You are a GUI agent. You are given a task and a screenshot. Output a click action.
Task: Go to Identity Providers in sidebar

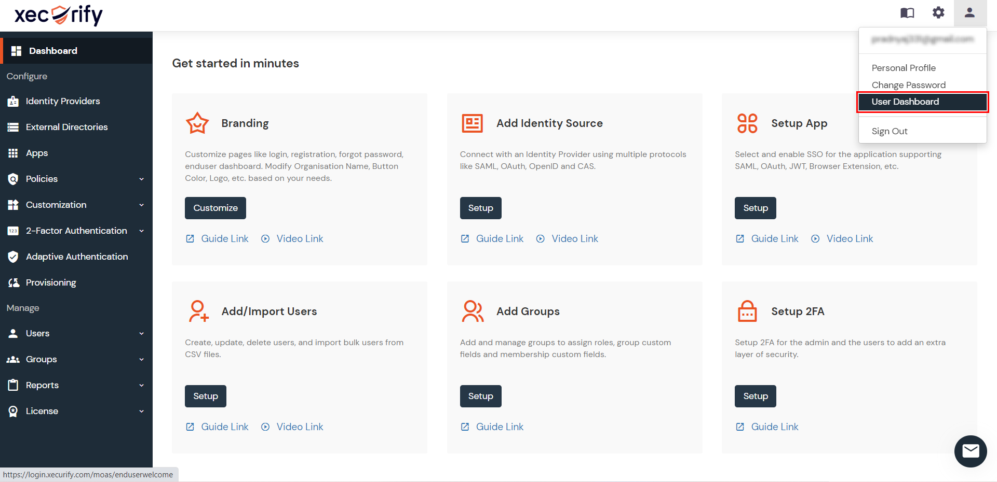[x=63, y=102]
